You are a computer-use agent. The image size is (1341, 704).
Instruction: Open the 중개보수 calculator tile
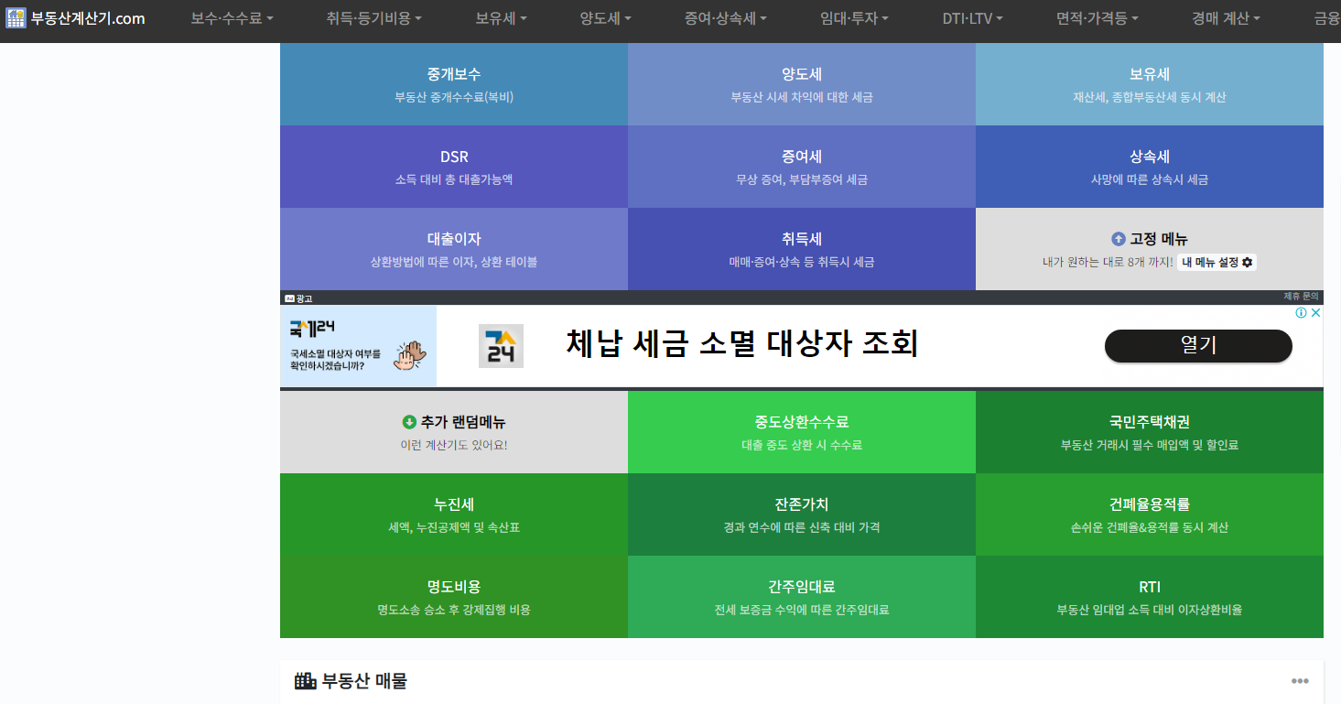(454, 83)
